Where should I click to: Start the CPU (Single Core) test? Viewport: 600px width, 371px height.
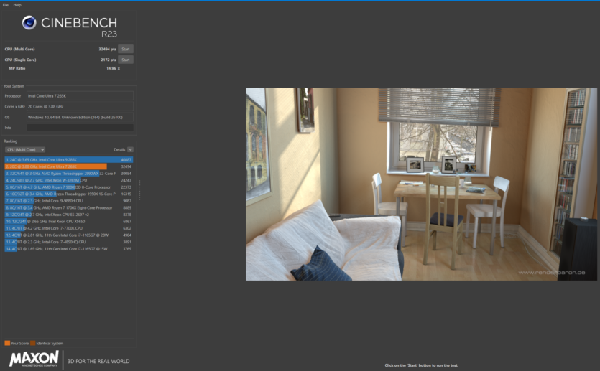coord(126,60)
